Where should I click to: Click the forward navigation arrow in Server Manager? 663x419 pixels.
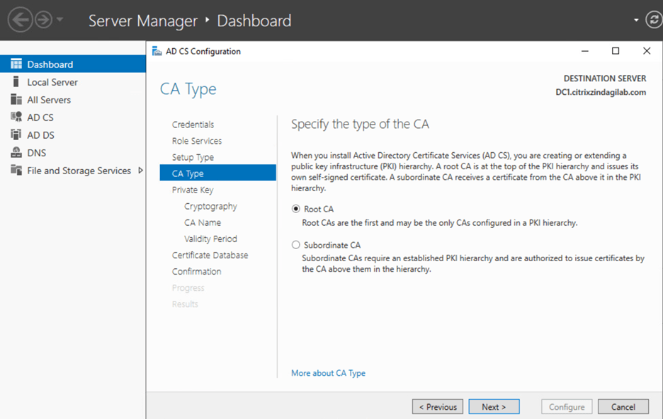pos(43,19)
